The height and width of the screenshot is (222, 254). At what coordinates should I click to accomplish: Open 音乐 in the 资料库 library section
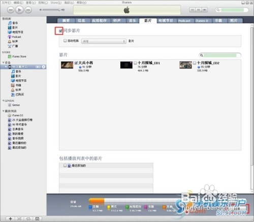tap(13, 23)
